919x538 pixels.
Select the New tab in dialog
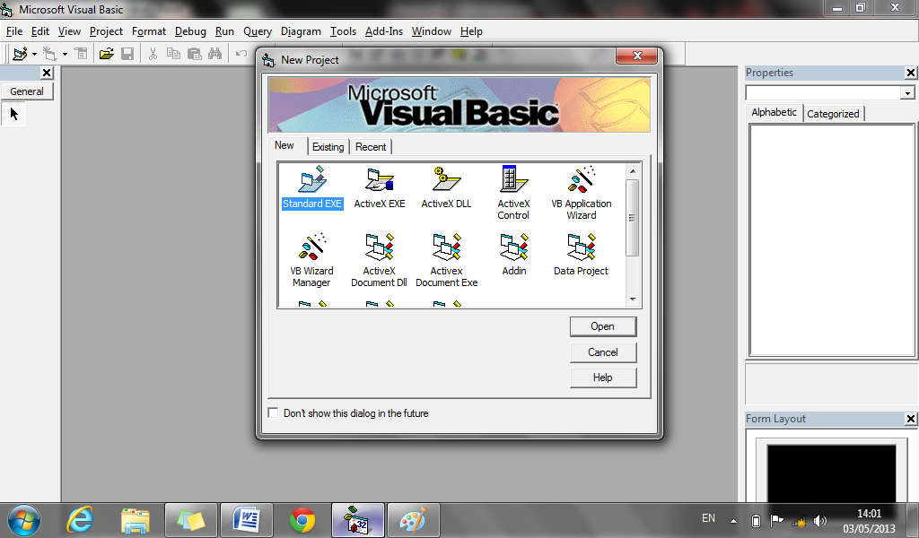click(284, 145)
